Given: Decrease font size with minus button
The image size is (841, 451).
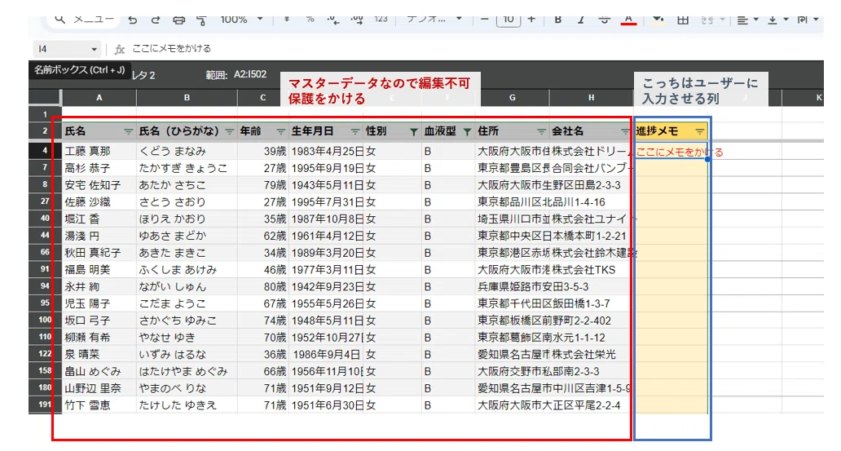Looking at the screenshot, I should tap(485, 20).
